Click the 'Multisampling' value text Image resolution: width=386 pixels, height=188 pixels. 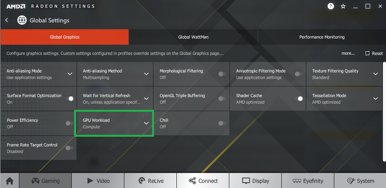[x=96, y=78]
